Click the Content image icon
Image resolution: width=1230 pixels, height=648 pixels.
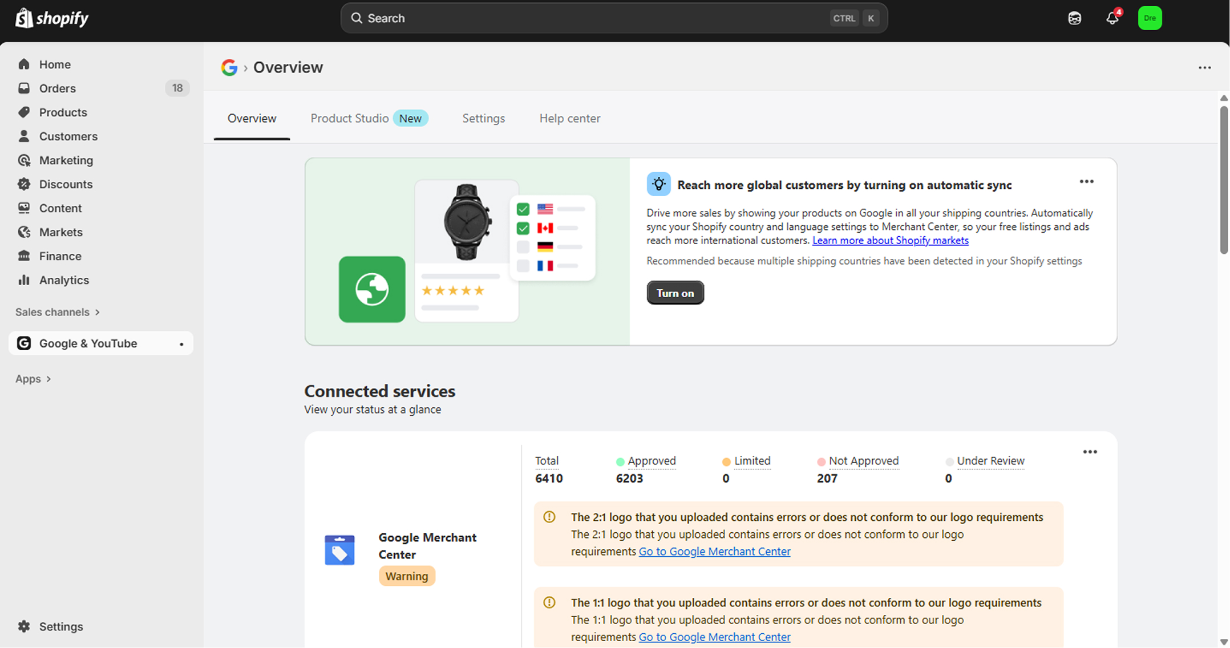24,208
